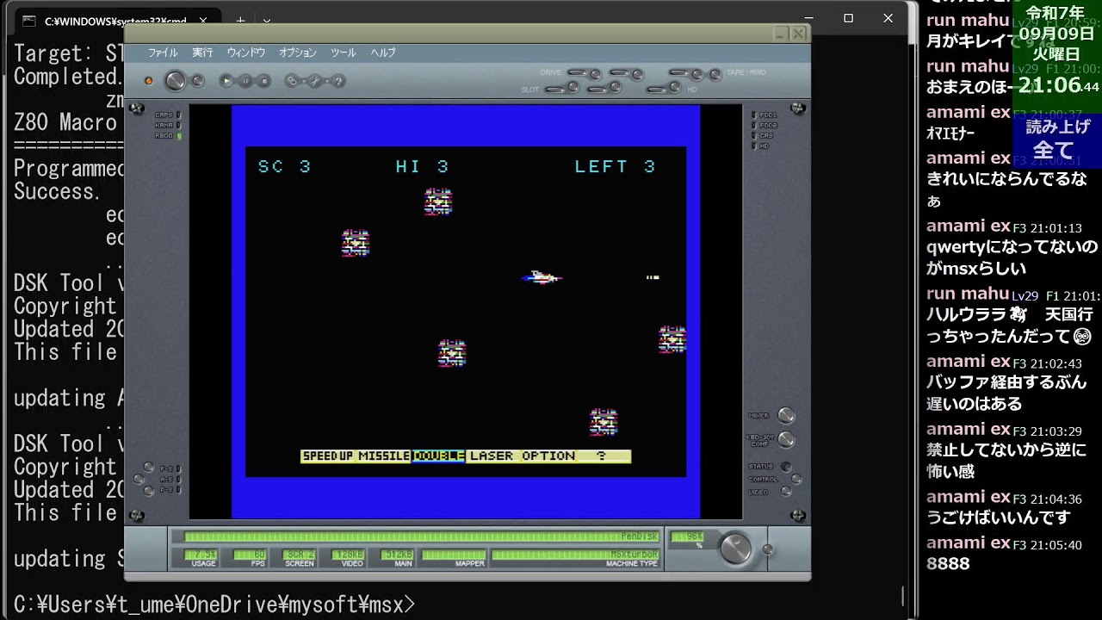Turn the large power knob on the emulator toolbar
1102x620 pixels.
175,81
